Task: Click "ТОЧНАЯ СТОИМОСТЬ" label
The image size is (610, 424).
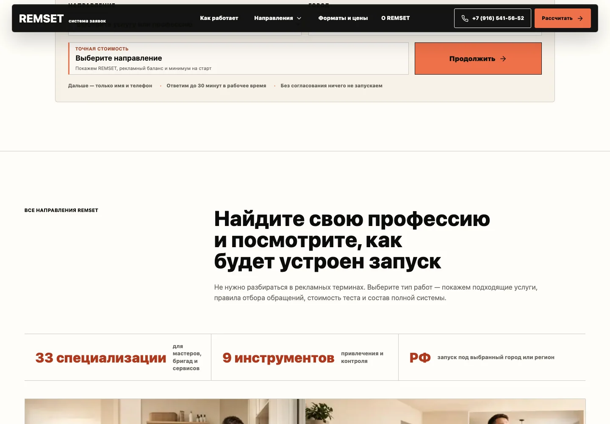Action: [x=102, y=49]
